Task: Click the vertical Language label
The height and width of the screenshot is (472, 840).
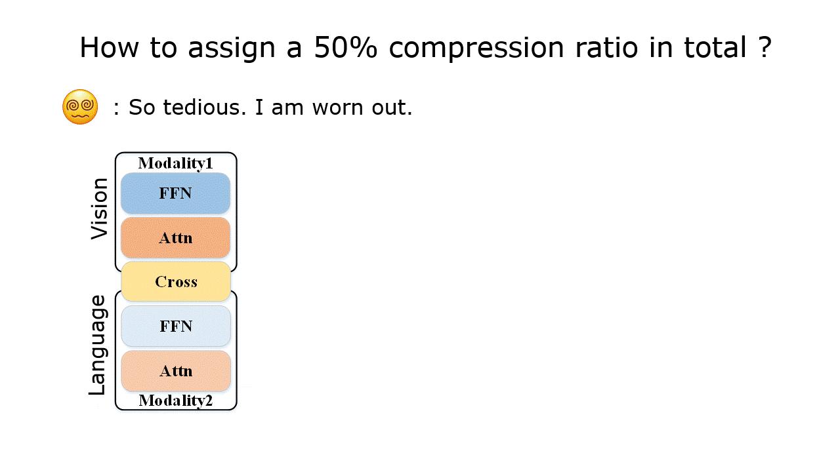Action: coord(97,345)
